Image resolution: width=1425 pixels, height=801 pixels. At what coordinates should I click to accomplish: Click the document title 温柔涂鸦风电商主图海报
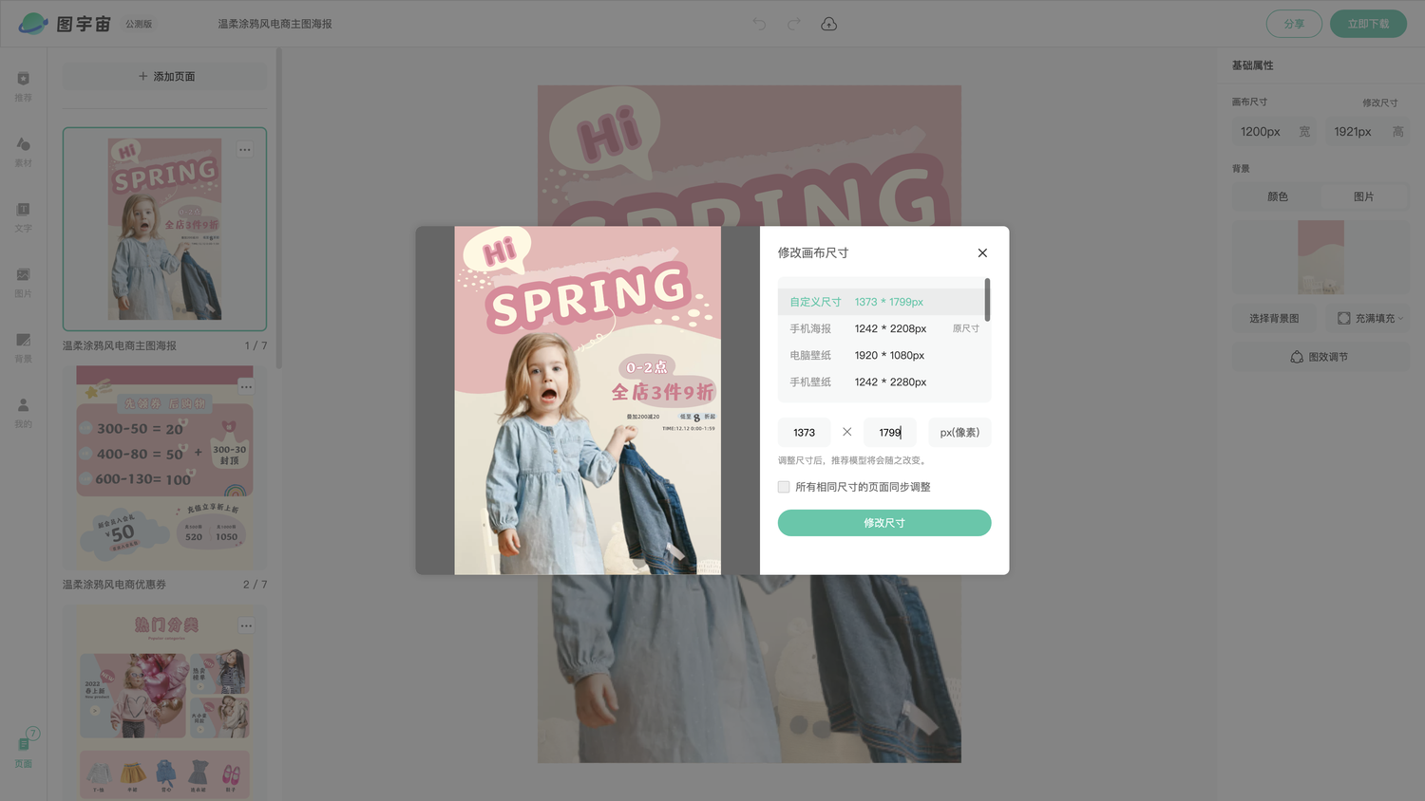coord(275,24)
